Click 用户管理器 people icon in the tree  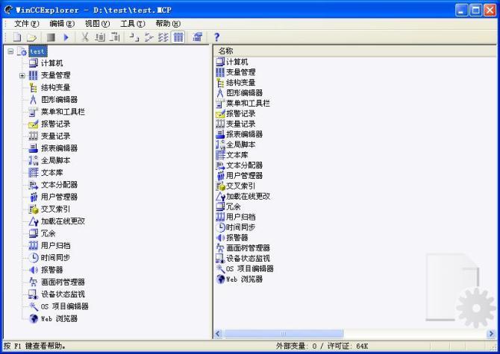[33, 197]
